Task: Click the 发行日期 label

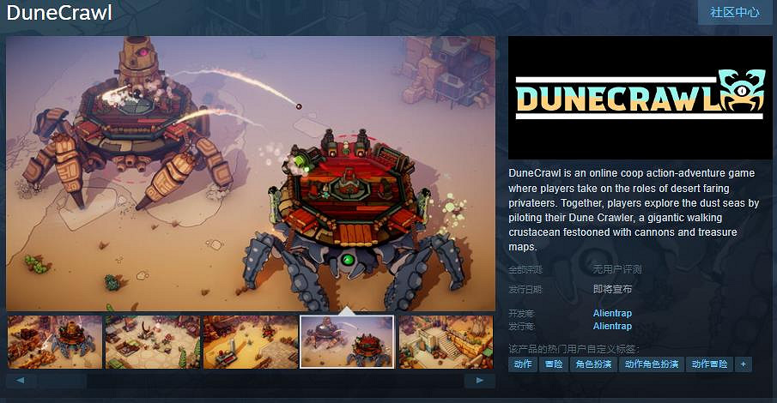Action: tap(525, 290)
